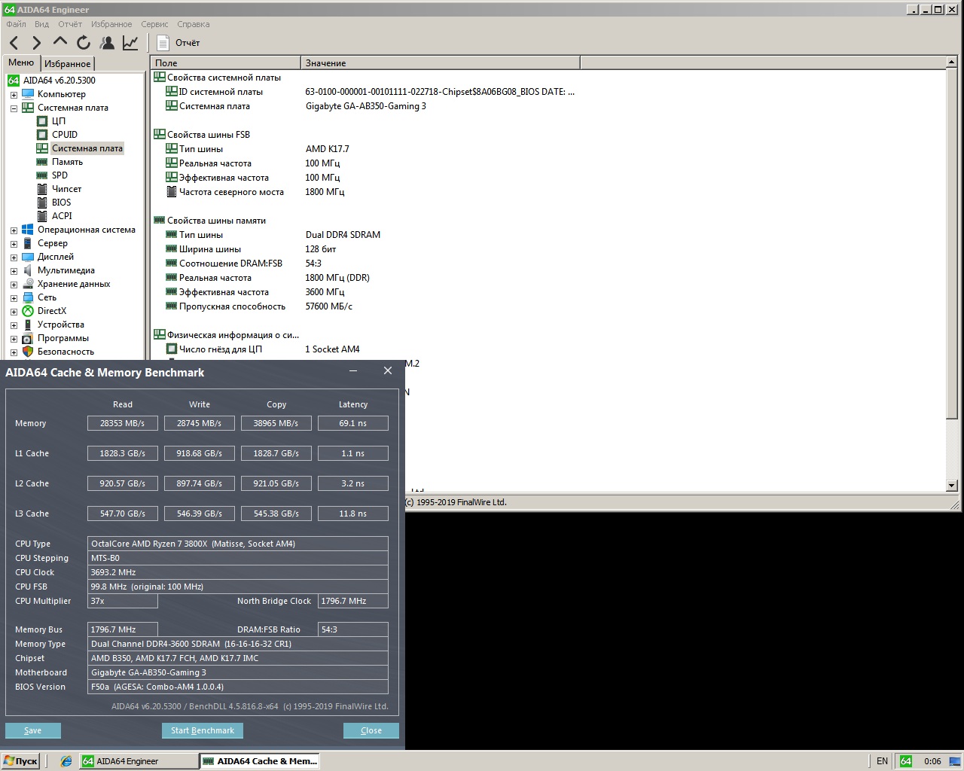Click the system clock showing 0:06

932,761
